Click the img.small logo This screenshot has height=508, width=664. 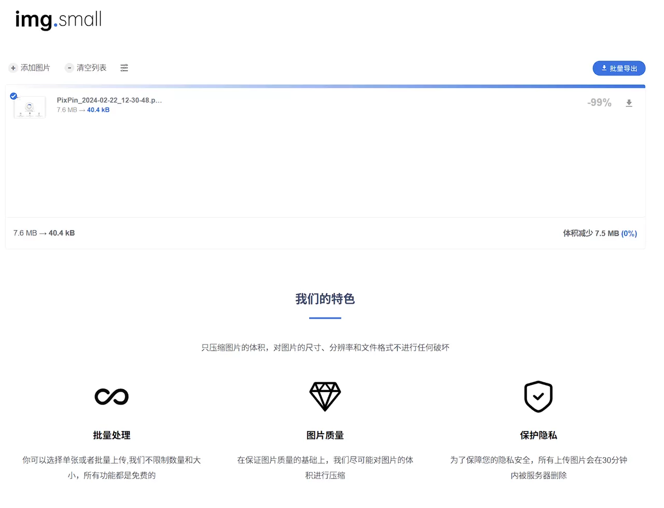pos(58,20)
